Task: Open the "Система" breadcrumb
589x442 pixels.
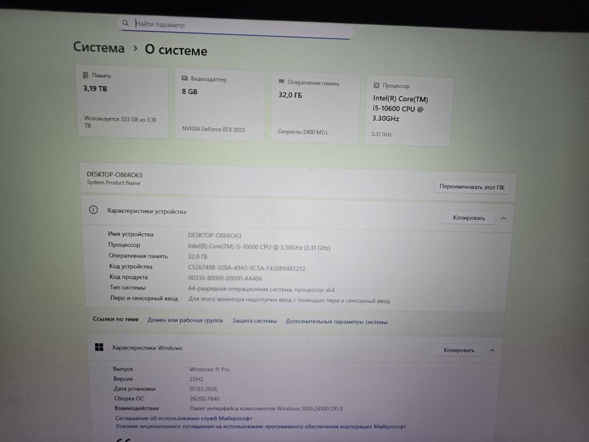Action: pos(98,47)
